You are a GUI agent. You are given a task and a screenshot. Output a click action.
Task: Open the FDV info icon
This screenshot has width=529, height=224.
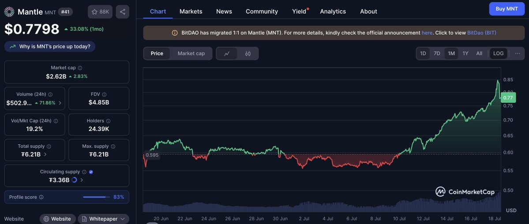tap(104, 94)
